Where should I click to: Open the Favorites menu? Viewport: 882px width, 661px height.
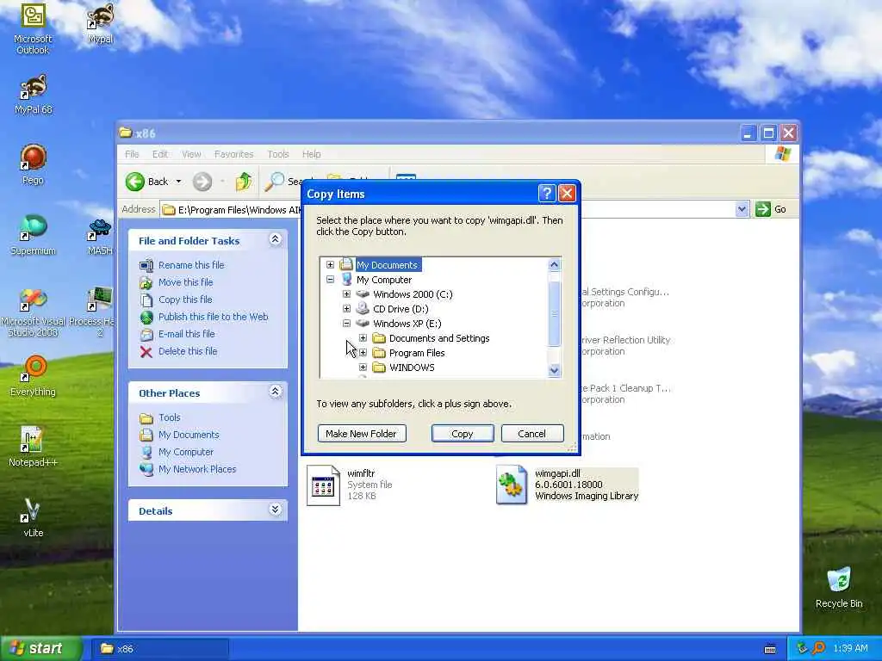(234, 154)
